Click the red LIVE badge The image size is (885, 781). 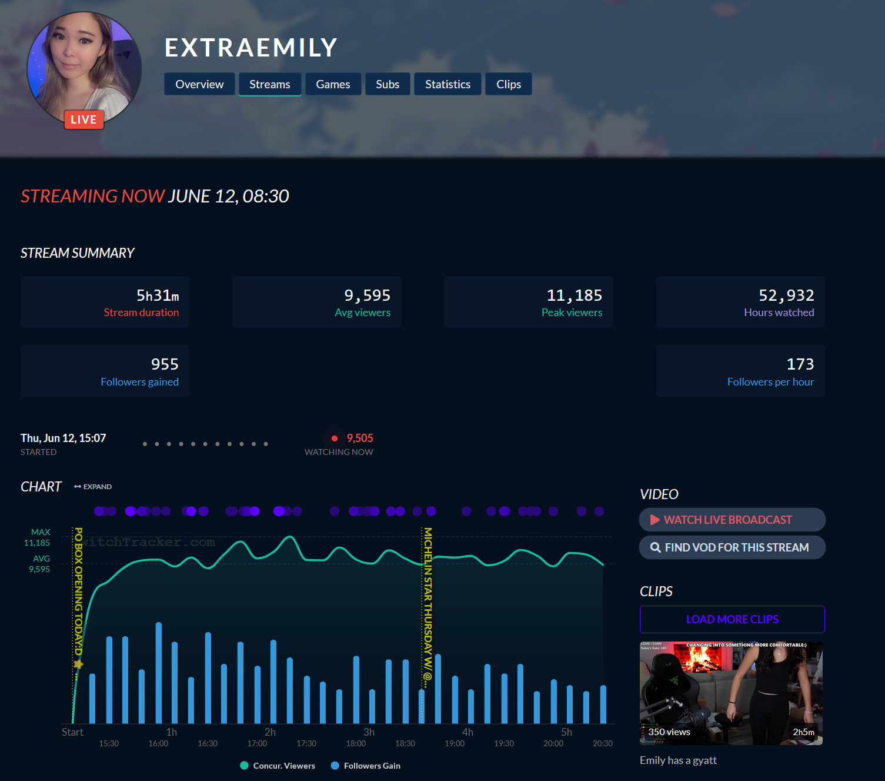[x=84, y=119]
